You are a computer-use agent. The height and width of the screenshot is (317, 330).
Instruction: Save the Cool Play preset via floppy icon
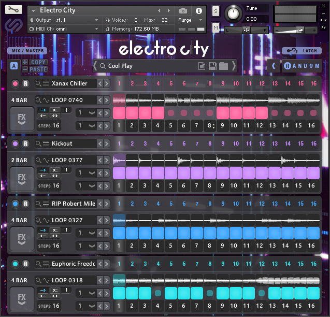click(x=212, y=66)
